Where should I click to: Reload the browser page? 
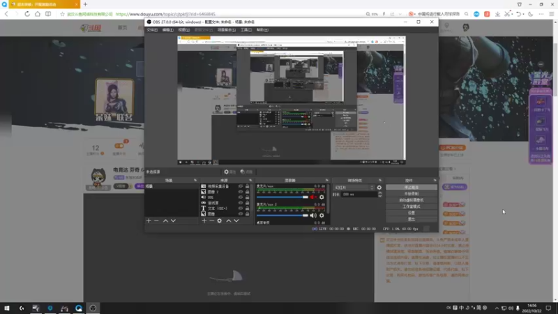[x=27, y=14]
